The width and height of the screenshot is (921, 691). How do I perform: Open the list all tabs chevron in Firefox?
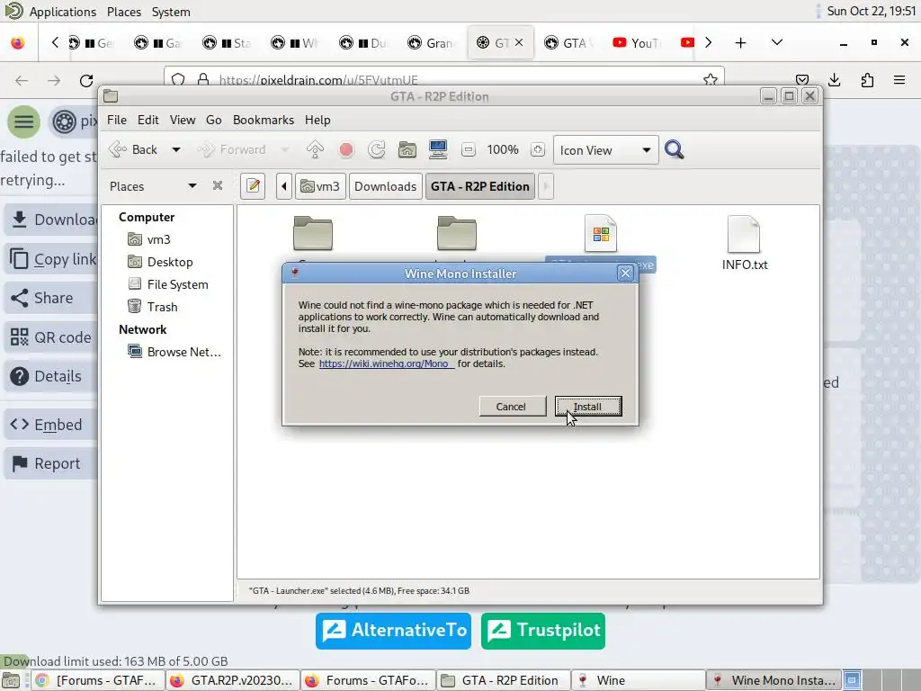click(776, 42)
